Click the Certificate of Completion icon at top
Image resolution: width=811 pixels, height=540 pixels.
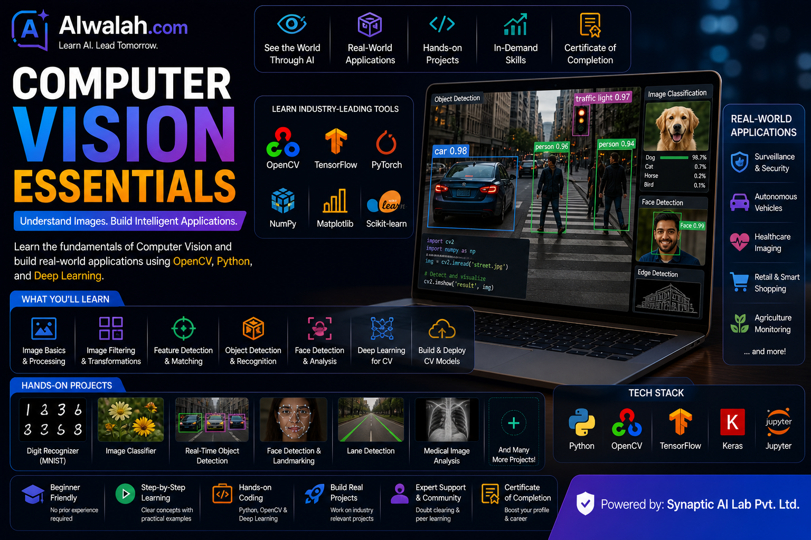coord(590,25)
